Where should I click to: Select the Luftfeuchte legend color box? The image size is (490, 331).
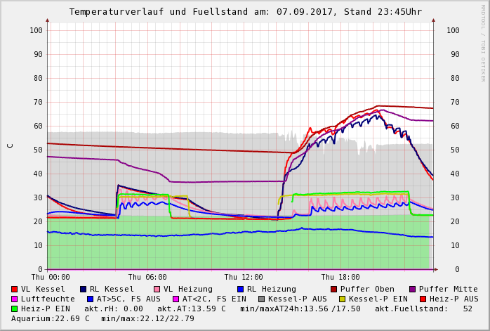coord(15,299)
